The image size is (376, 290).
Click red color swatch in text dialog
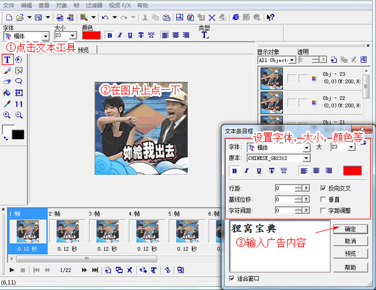[352, 171]
